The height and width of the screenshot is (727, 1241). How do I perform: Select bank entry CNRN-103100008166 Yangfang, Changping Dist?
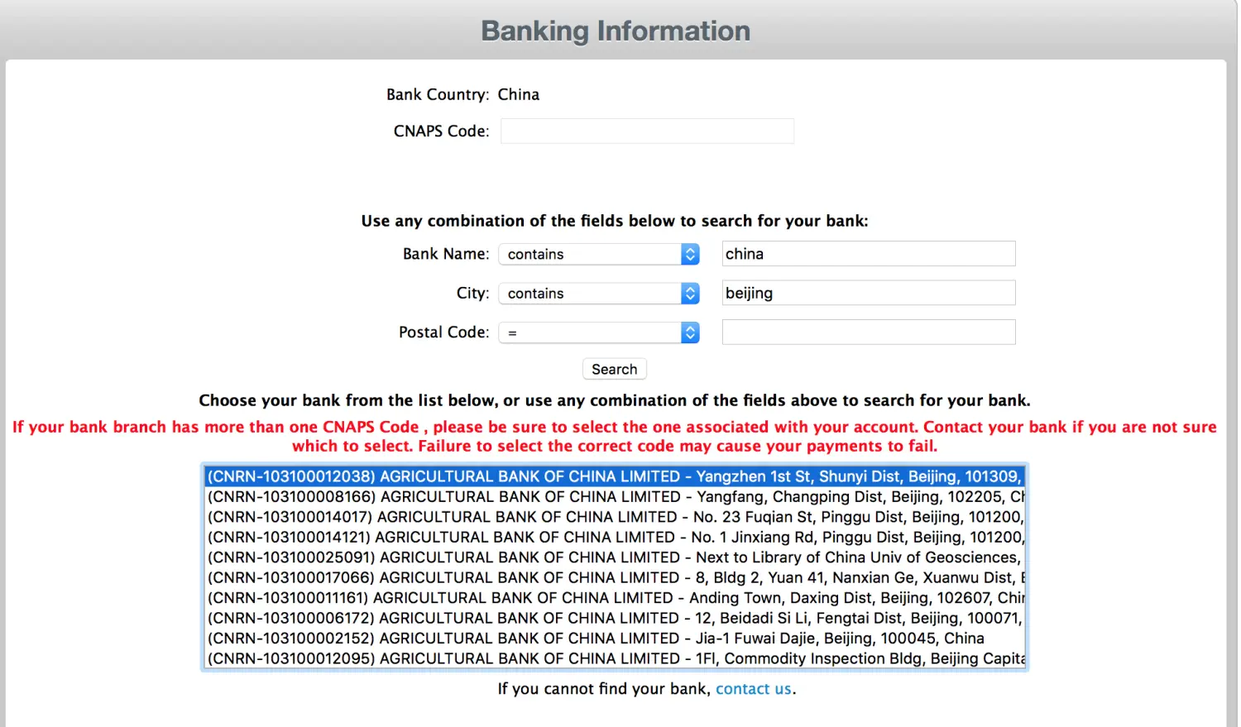[615, 497]
